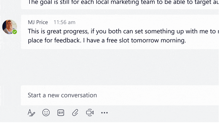The width and height of the screenshot is (219, 123).
Task: Click the blank toolbar area right of the ellipsis
Action: (x=163, y=113)
